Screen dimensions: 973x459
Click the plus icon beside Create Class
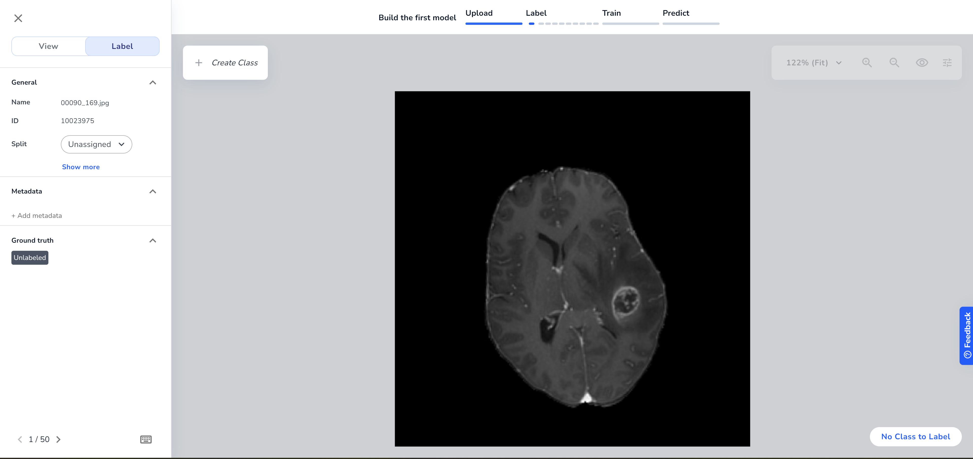click(x=199, y=63)
